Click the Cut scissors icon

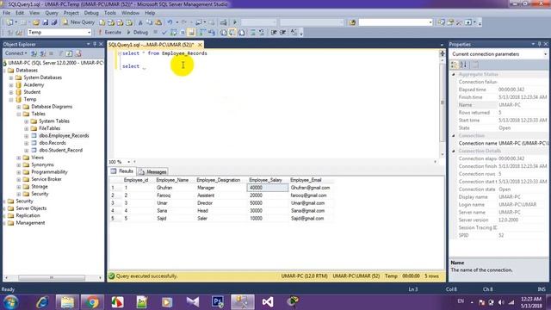coord(140,22)
